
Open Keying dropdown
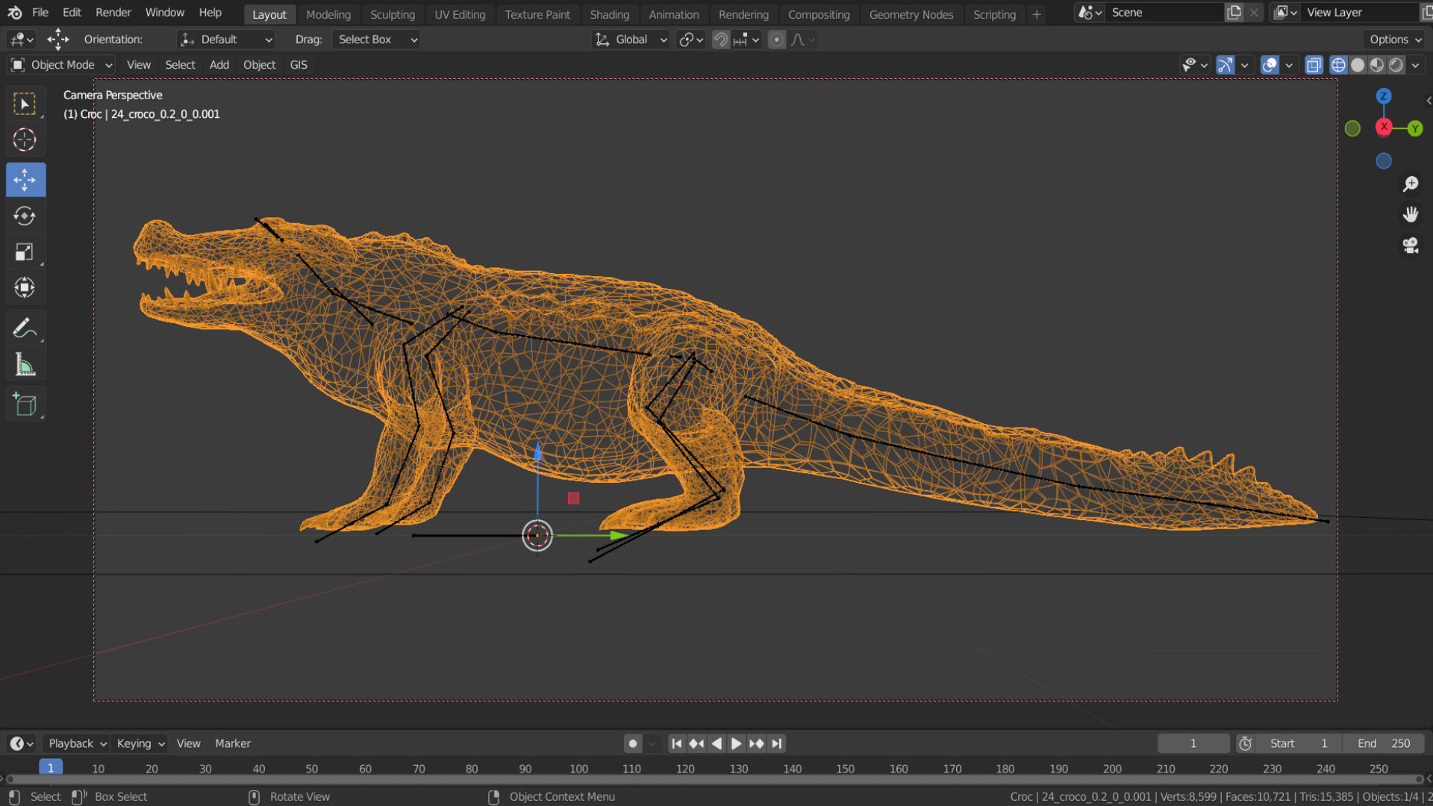coord(140,743)
